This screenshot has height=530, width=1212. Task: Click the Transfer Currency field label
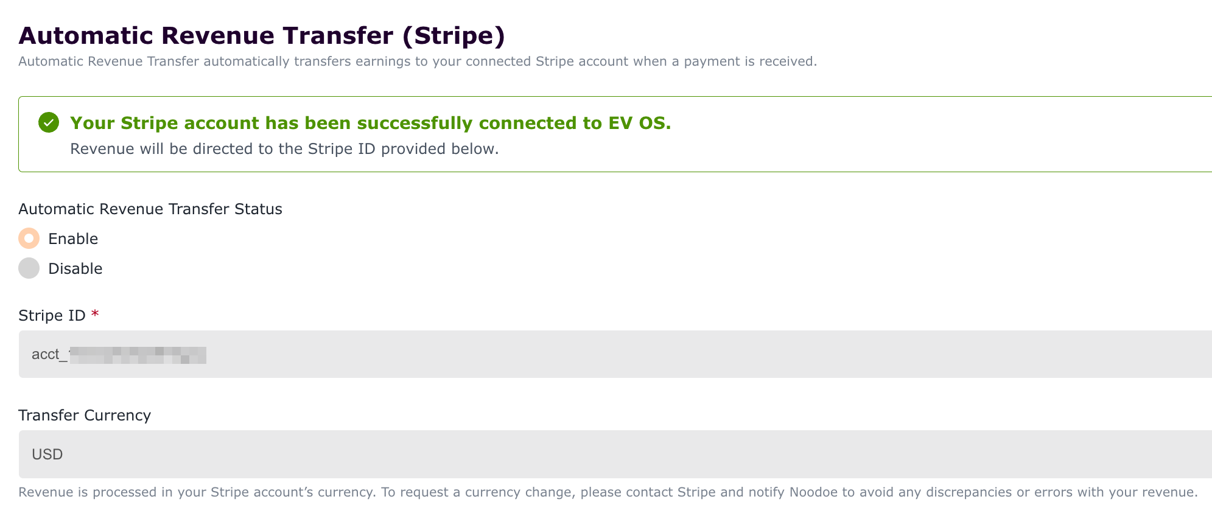click(85, 415)
